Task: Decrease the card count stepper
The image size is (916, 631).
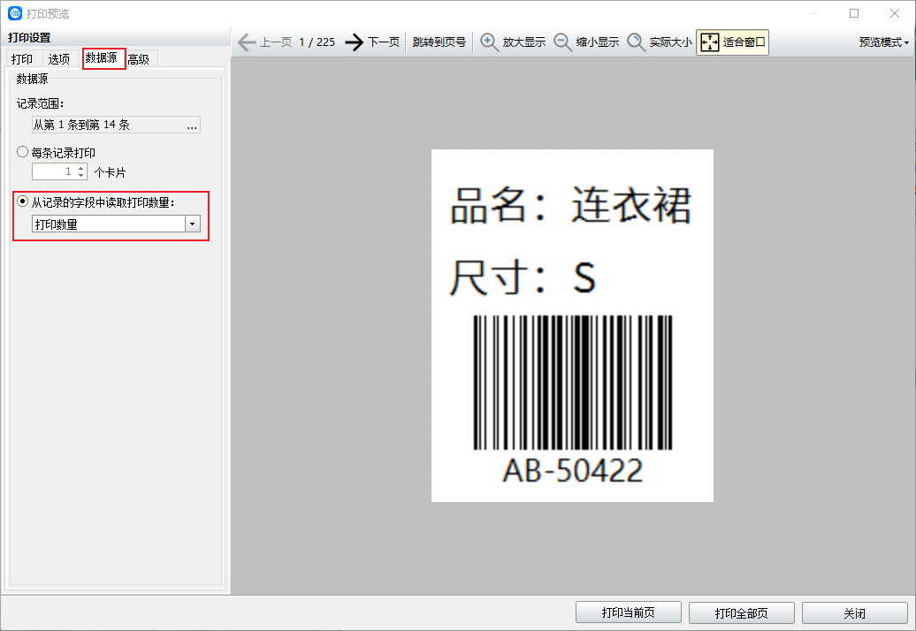Action: pyautogui.click(x=81, y=176)
